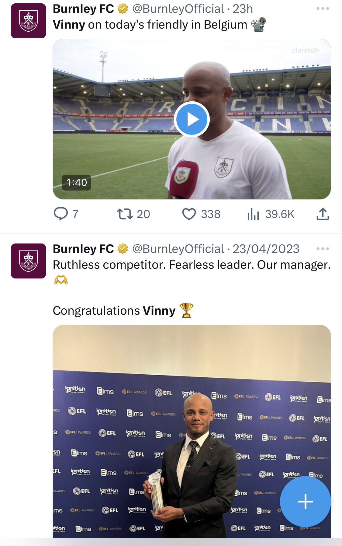
Task: Retweet the friendly in Belgium tweet
Action: coord(125,214)
